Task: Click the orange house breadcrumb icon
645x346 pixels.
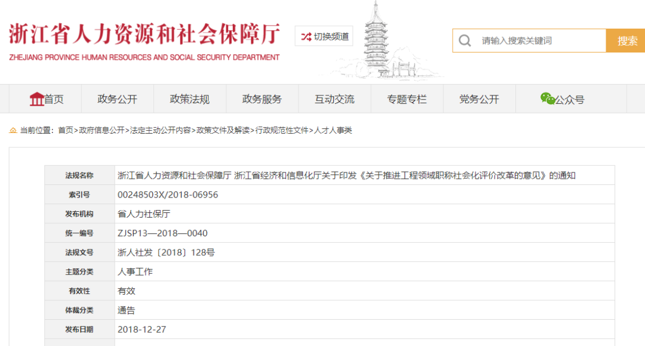Action: (x=13, y=130)
